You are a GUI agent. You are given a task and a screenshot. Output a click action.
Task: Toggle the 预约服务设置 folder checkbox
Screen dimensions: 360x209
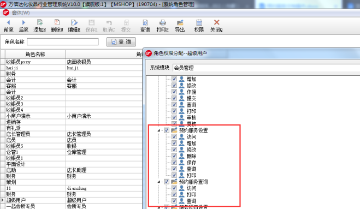click(x=167, y=130)
